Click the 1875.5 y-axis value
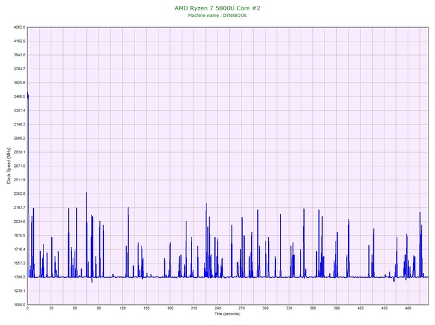 click(19, 236)
